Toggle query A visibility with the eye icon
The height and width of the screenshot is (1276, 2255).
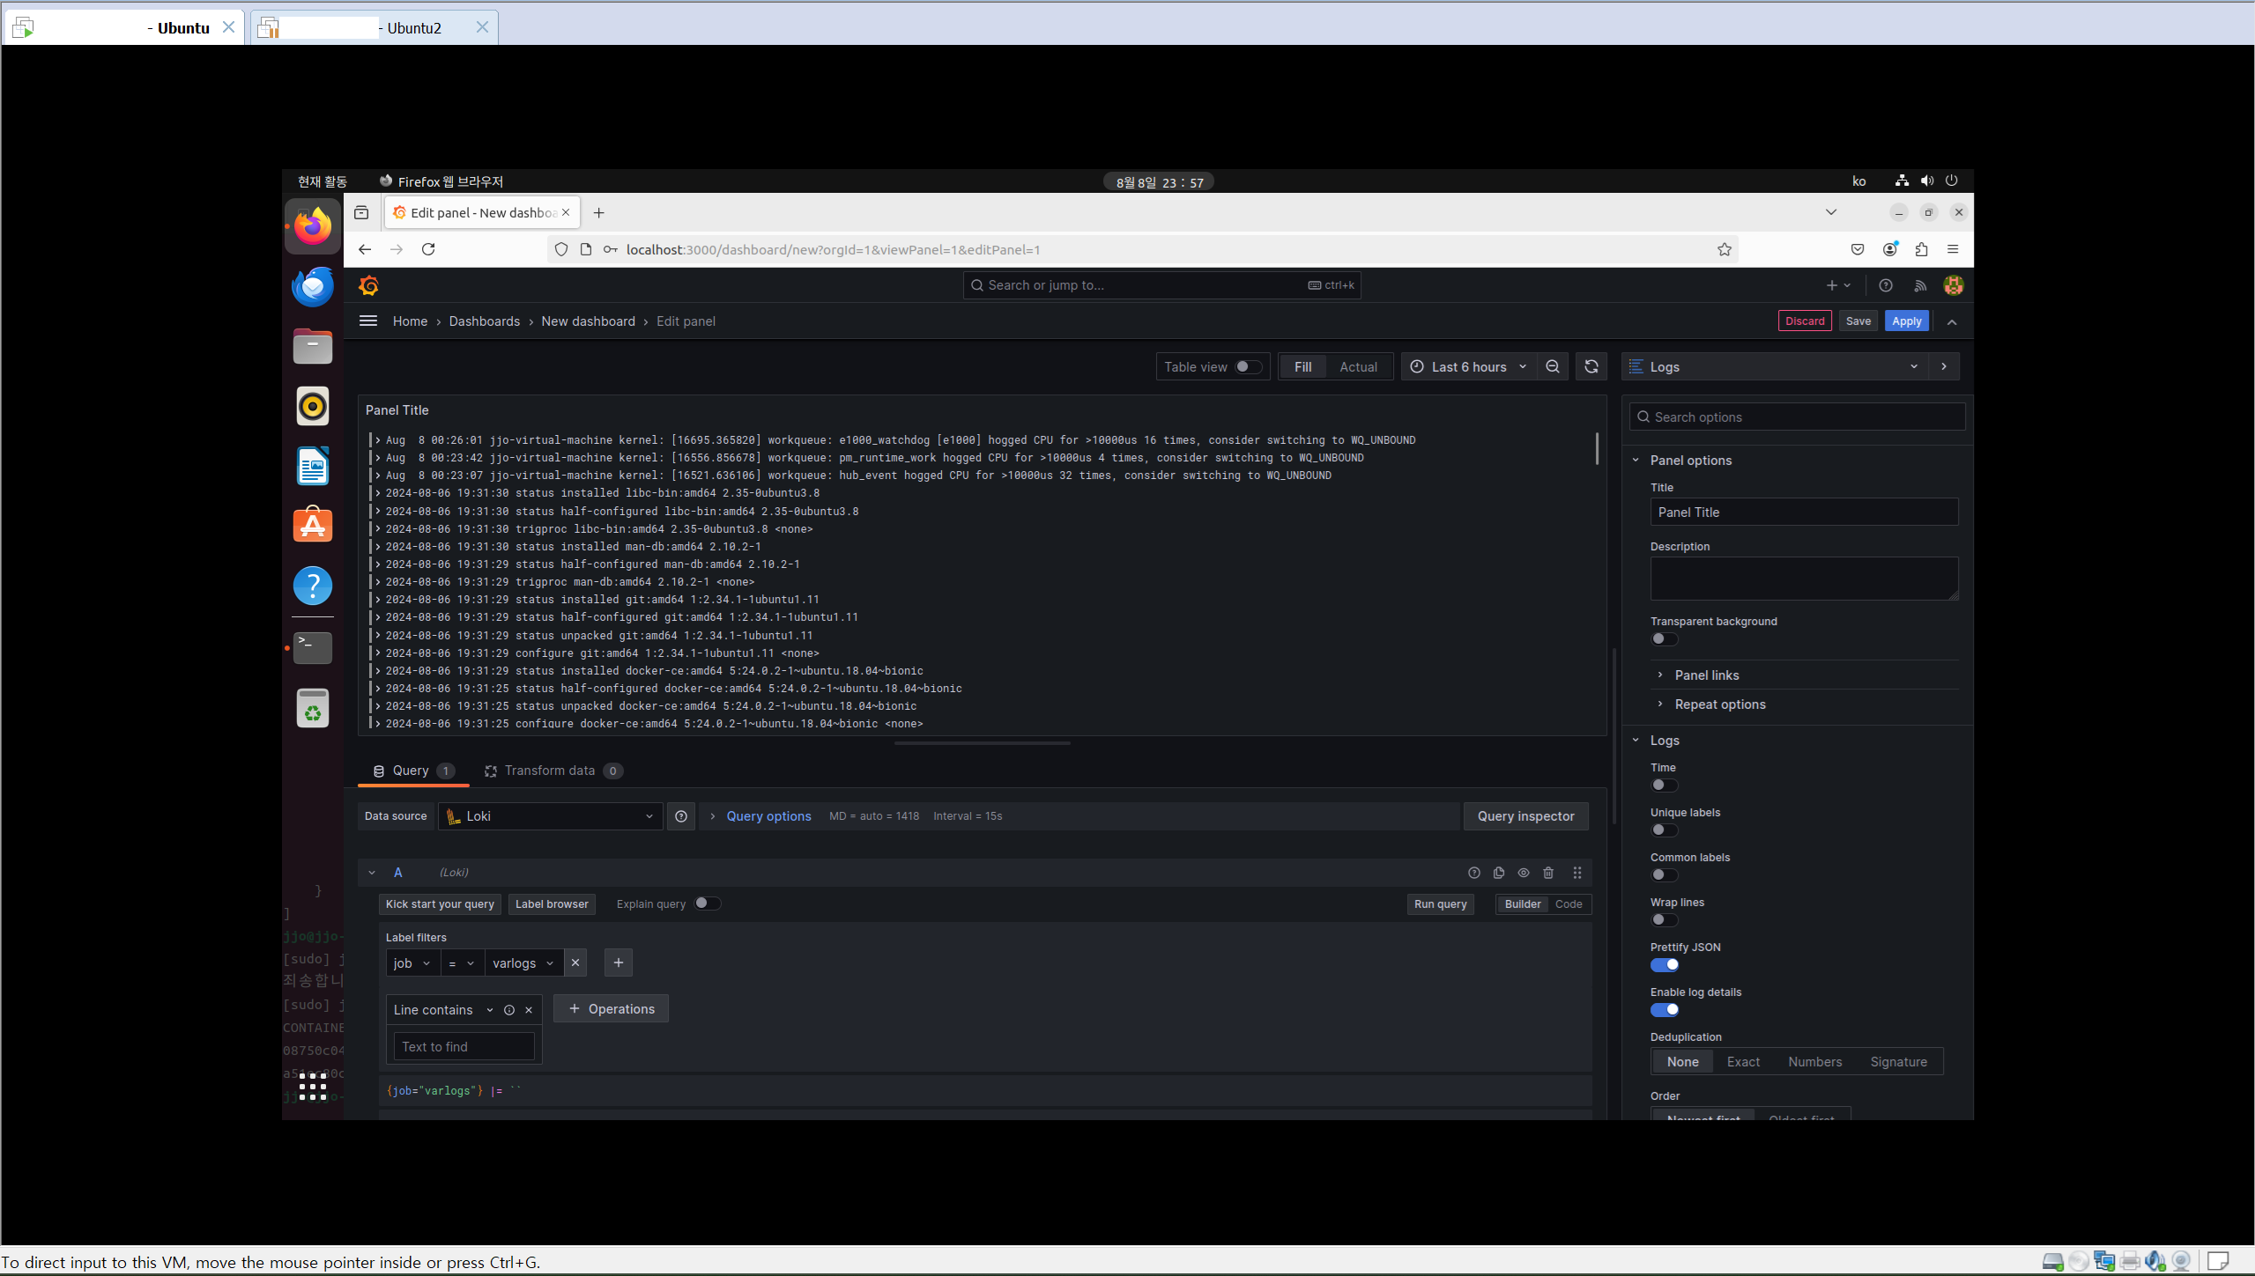point(1524,873)
